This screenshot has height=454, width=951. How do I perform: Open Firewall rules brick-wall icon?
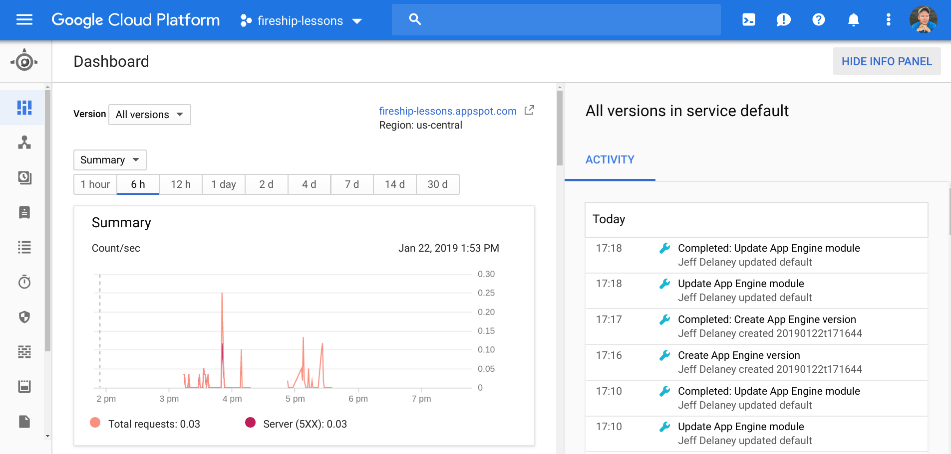24,351
